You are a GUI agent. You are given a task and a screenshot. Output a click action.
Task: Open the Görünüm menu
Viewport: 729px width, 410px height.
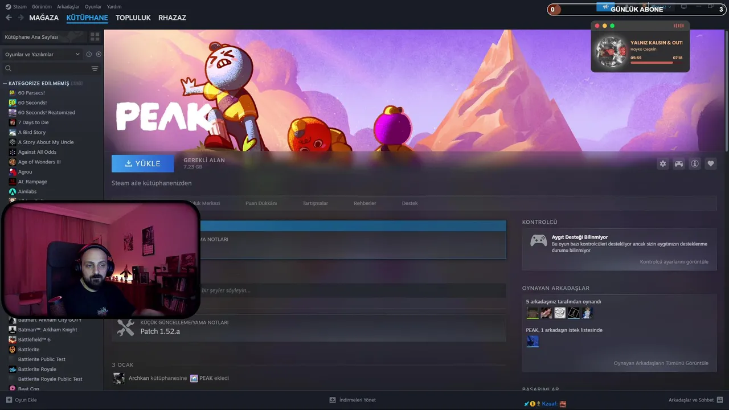(42, 7)
